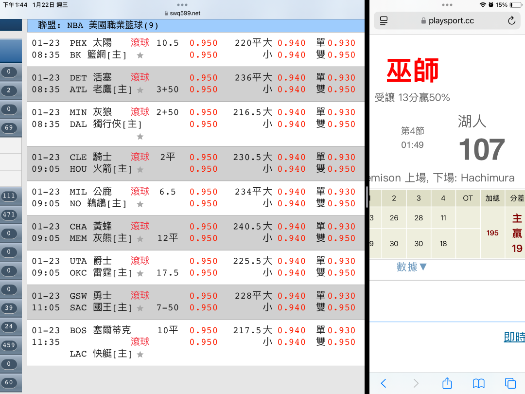Open the multitasking dots above playsport.cc
Image resolution: width=525 pixels, height=394 pixels.
[x=447, y=5]
